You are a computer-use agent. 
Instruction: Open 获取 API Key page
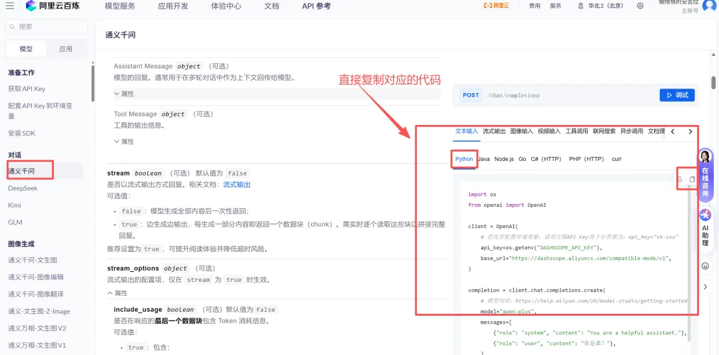tap(27, 89)
